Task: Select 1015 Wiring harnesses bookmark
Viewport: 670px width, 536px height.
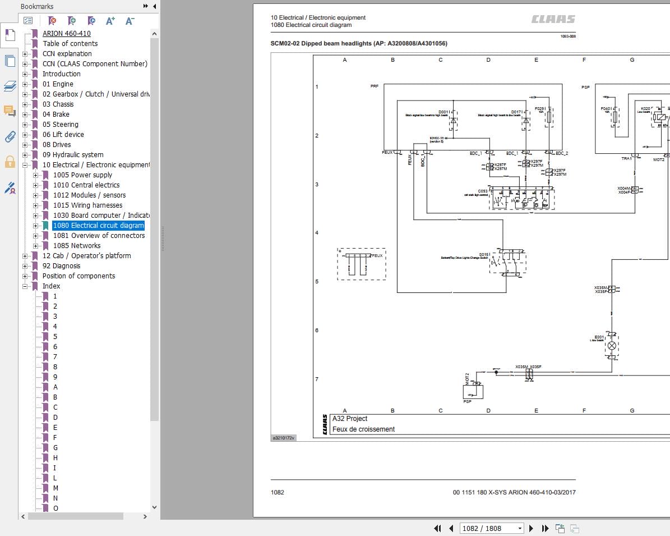Action: [87, 205]
